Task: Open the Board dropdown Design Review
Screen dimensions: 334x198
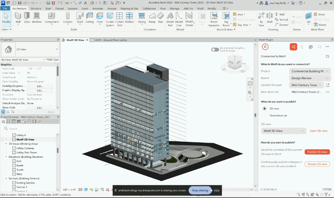Action: pyautogui.click(x=310, y=78)
